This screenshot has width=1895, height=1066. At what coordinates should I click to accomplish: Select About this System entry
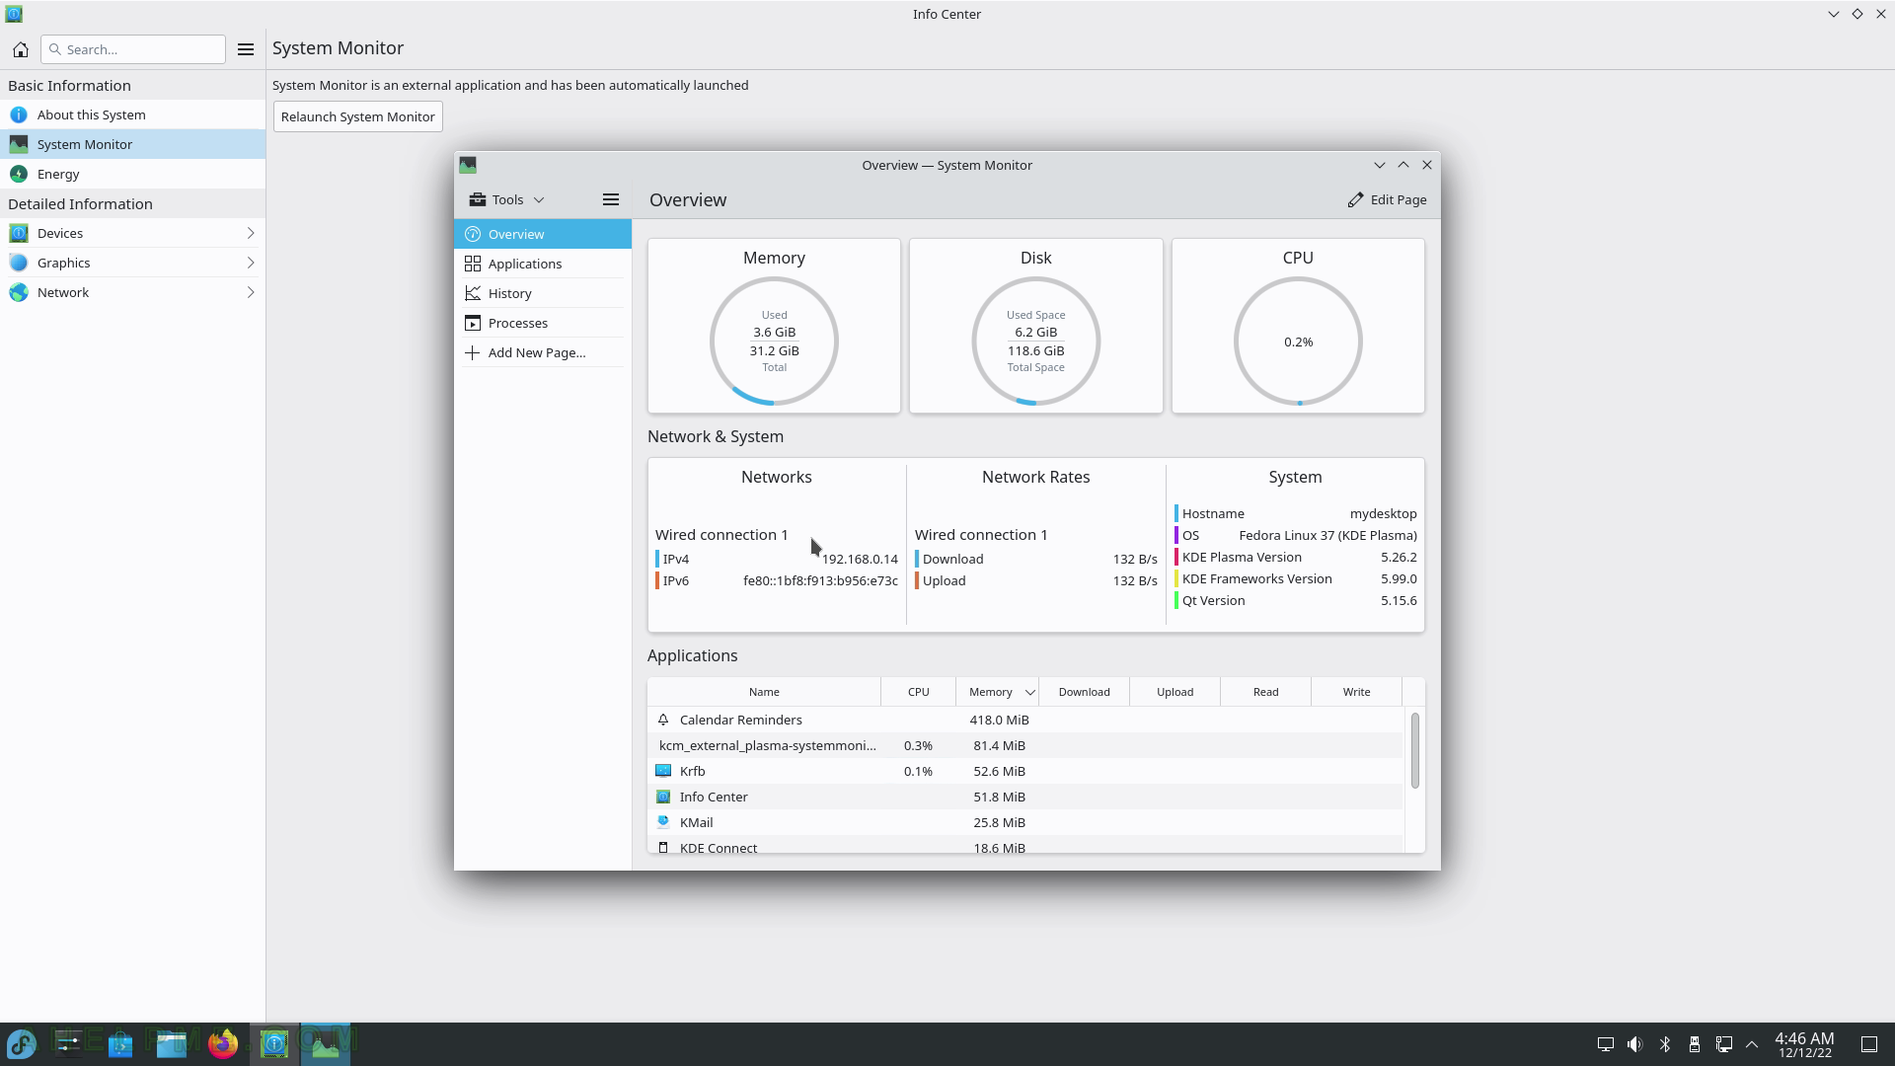[x=132, y=114]
